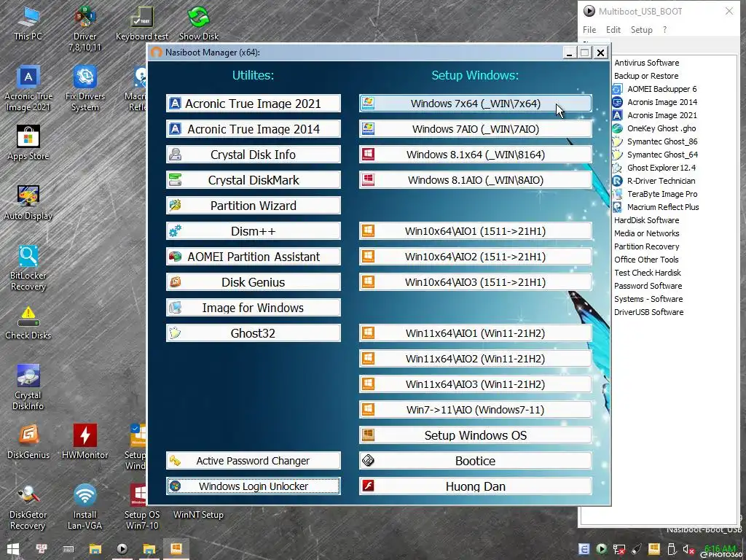The width and height of the screenshot is (746, 560).
Task: Open Driver 7,8,10,11 desktop icon
Action: [x=85, y=29]
